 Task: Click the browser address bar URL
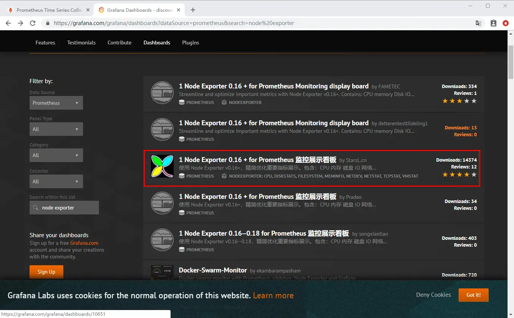(x=174, y=23)
